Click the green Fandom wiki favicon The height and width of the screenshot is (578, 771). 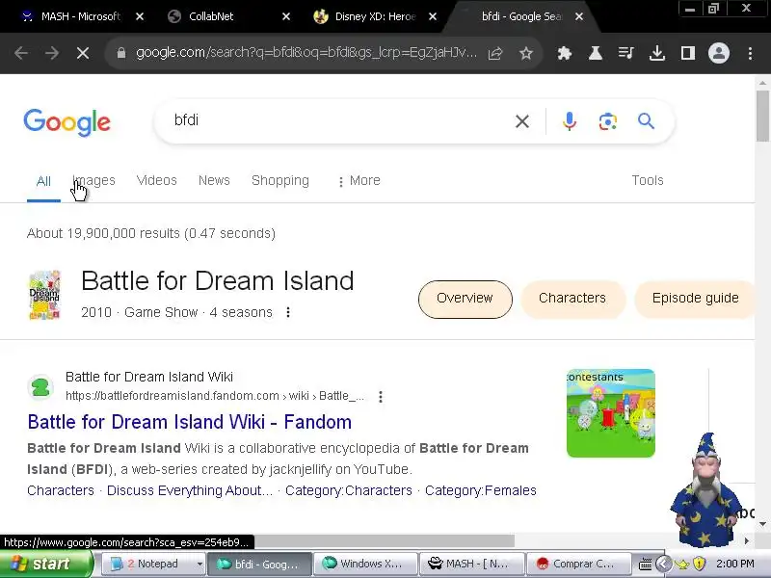40,387
